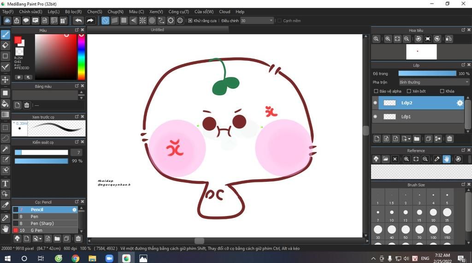
Task: Open the Điều chỉnh value dropdown
Action: (x=257, y=20)
